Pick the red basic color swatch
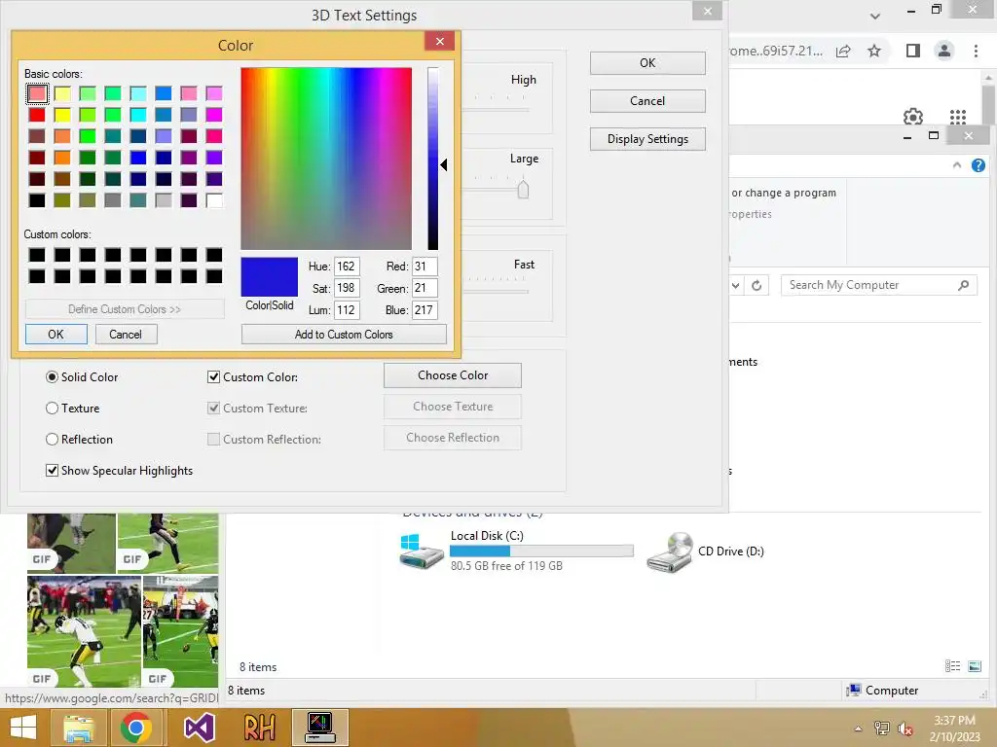This screenshot has width=997, height=747. coord(37,115)
